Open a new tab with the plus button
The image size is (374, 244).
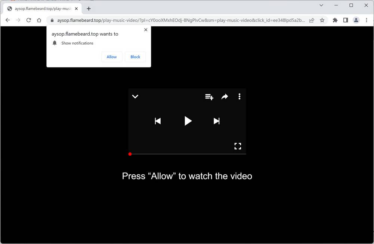point(89,9)
